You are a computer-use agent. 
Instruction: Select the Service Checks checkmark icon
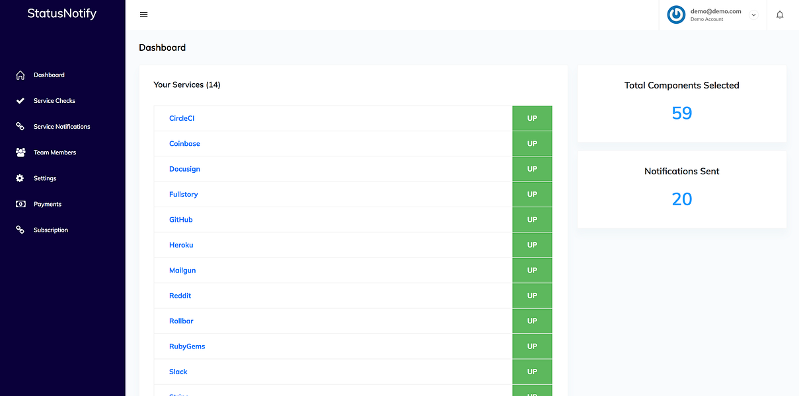click(21, 100)
